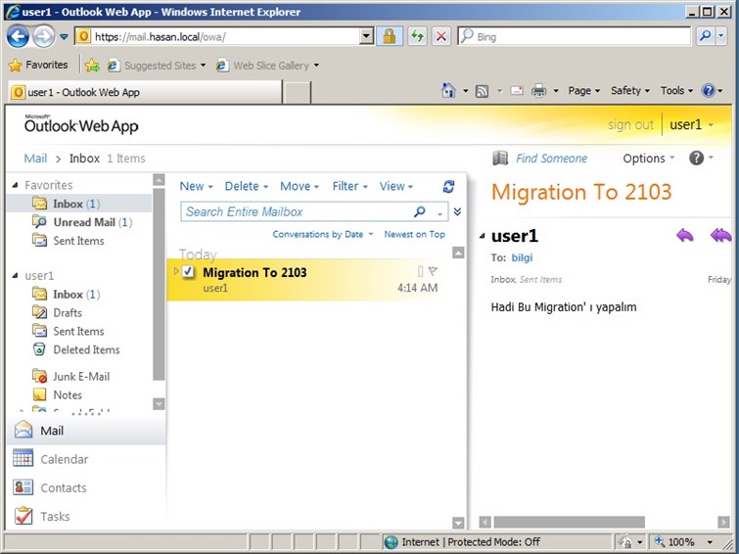Click the OWA Help question mark icon
Image resolution: width=739 pixels, height=554 pixels.
coord(696,158)
